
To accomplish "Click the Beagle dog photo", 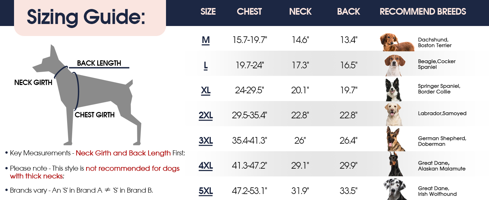I will click(394, 65).
